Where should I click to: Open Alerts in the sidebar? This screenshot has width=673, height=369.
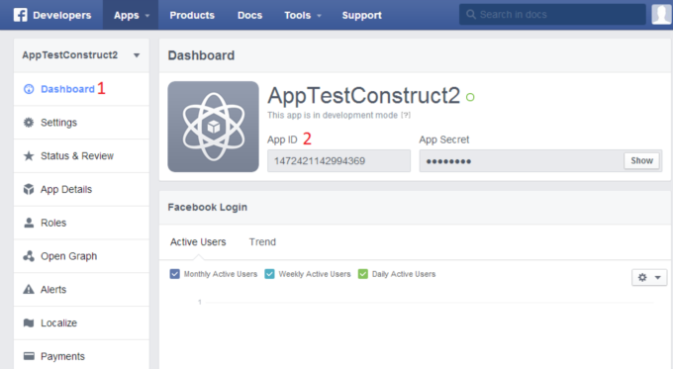(x=81, y=289)
